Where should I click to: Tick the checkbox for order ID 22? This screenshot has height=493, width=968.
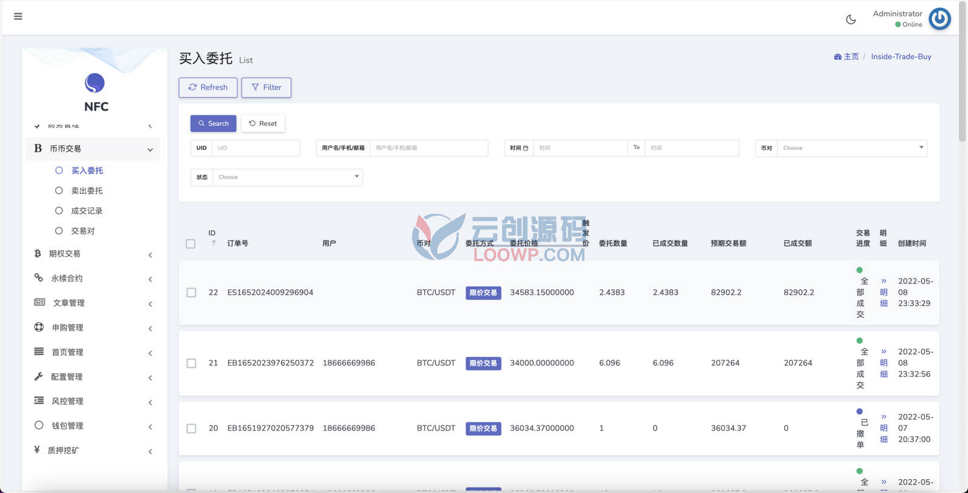(191, 292)
